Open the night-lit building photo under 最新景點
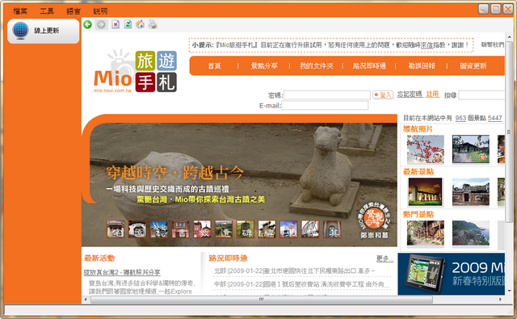 425,191
